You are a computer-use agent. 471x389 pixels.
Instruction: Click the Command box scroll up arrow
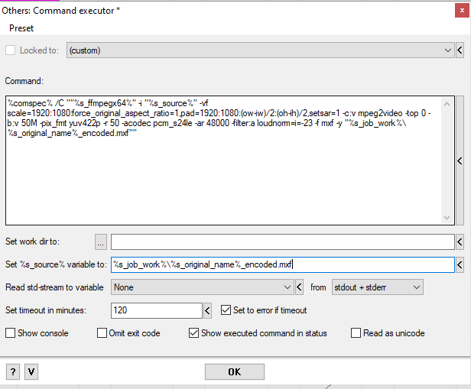click(447, 104)
